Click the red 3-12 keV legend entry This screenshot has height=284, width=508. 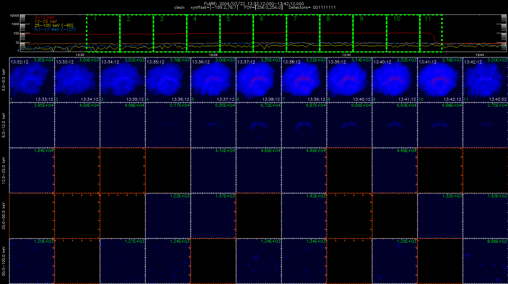pyautogui.click(x=44, y=18)
